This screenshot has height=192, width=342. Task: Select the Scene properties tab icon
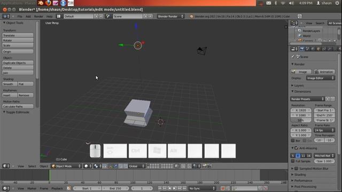[x=307, y=49]
